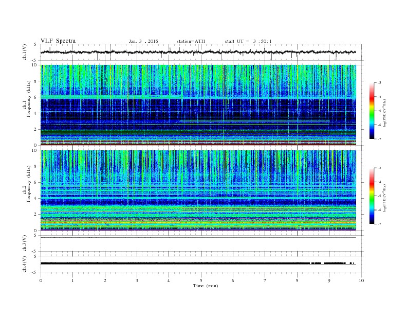Image resolution: width=407 pixels, height=315 pixels.
Task: Click the "-3" label on ch.1 colorbar
Action: click(x=379, y=83)
